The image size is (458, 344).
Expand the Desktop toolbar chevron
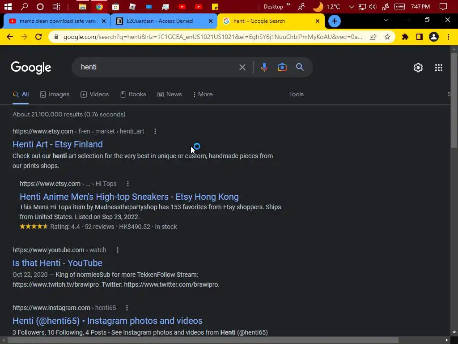[x=288, y=4]
